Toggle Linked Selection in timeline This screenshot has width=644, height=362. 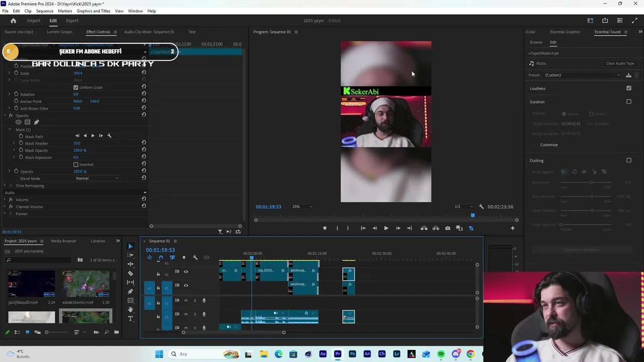coord(172,257)
